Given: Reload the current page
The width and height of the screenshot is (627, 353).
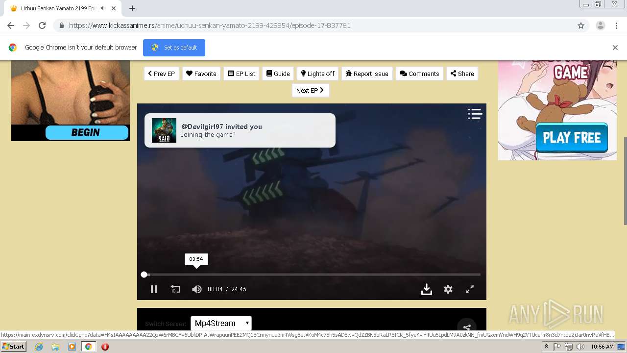Looking at the screenshot, I should click(42, 25).
